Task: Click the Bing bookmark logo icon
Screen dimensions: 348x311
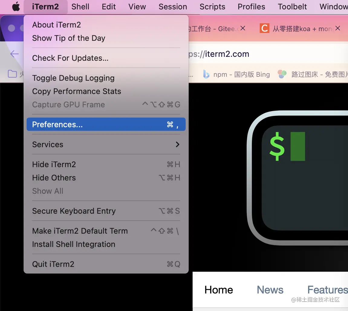Action: point(206,74)
